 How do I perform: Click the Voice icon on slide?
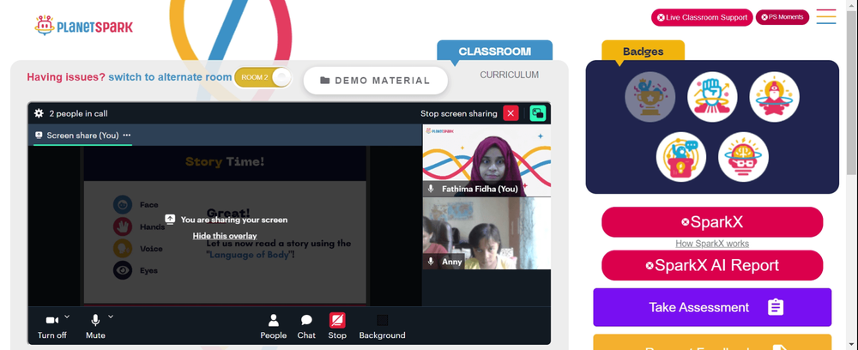click(123, 248)
